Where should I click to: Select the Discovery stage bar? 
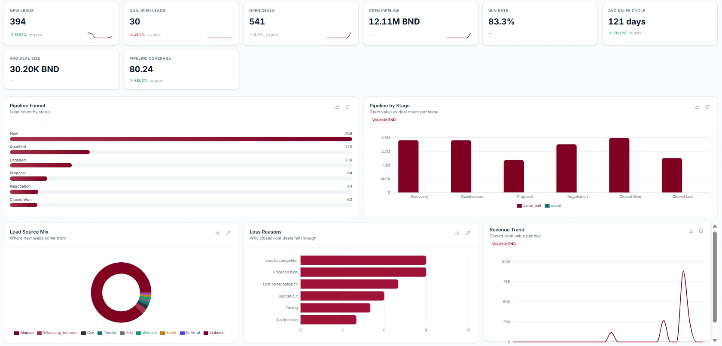408,166
